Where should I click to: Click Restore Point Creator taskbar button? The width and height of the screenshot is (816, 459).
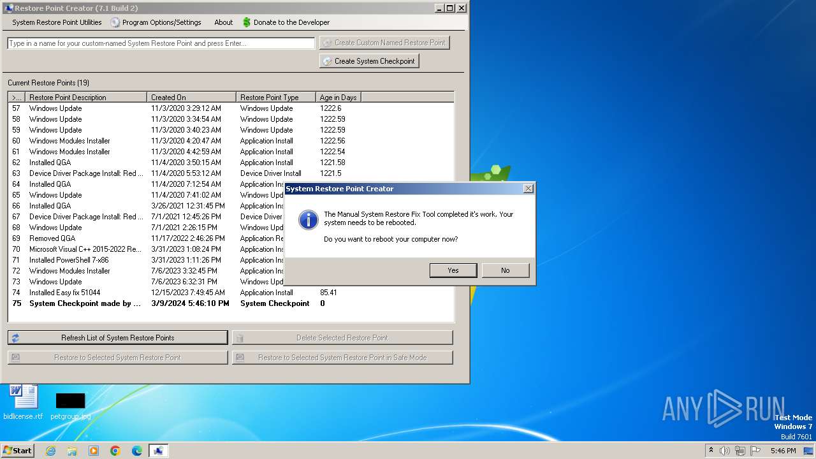[x=159, y=451]
